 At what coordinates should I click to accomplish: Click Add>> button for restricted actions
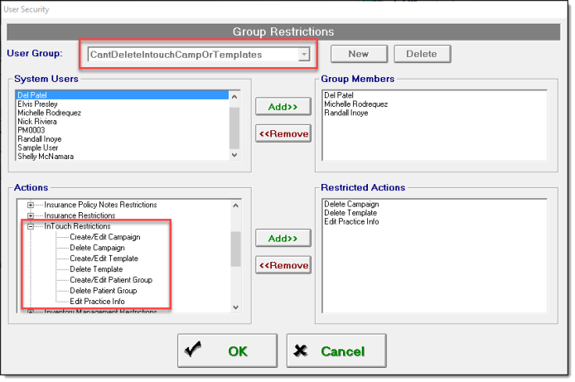click(x=283, y=239)
